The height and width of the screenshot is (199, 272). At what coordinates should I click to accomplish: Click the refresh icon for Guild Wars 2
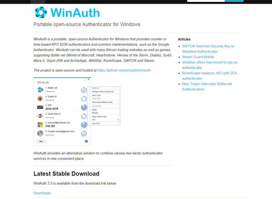point(84,116)
